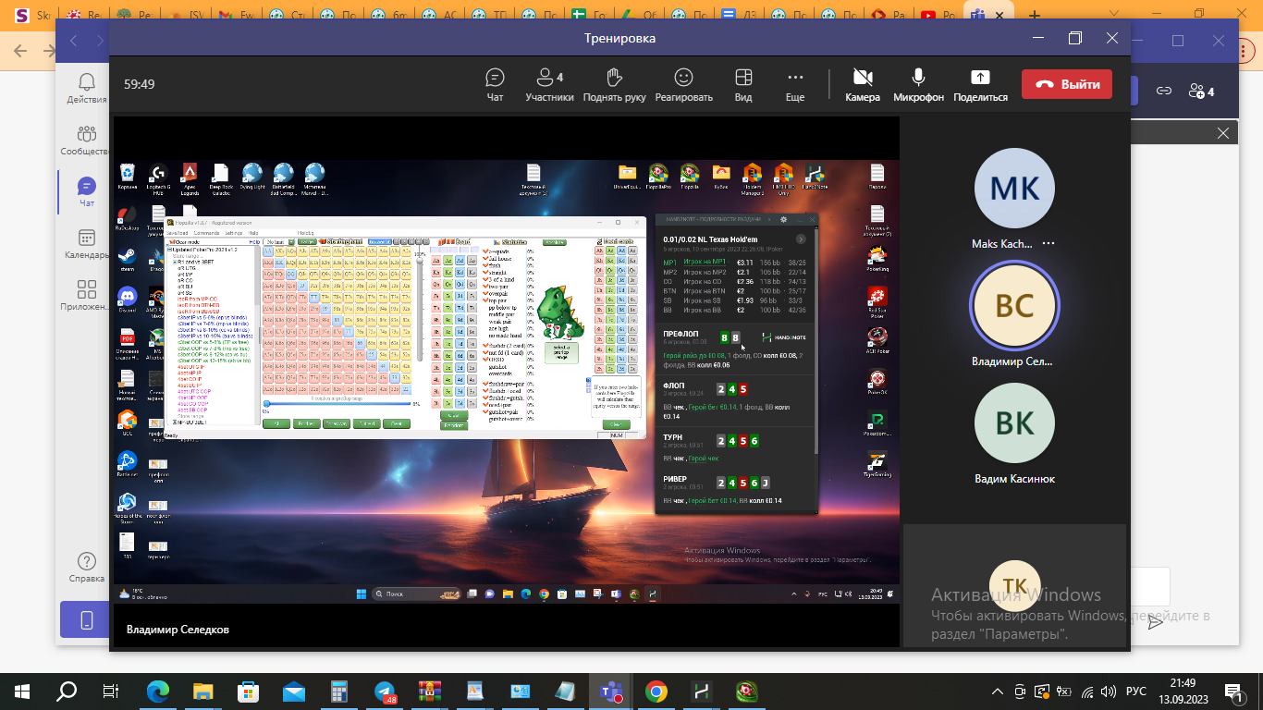The width and height of the screenshot is (1263, 710).
Task: Open the Mail app from the taskbar
Action: point(294,691)
